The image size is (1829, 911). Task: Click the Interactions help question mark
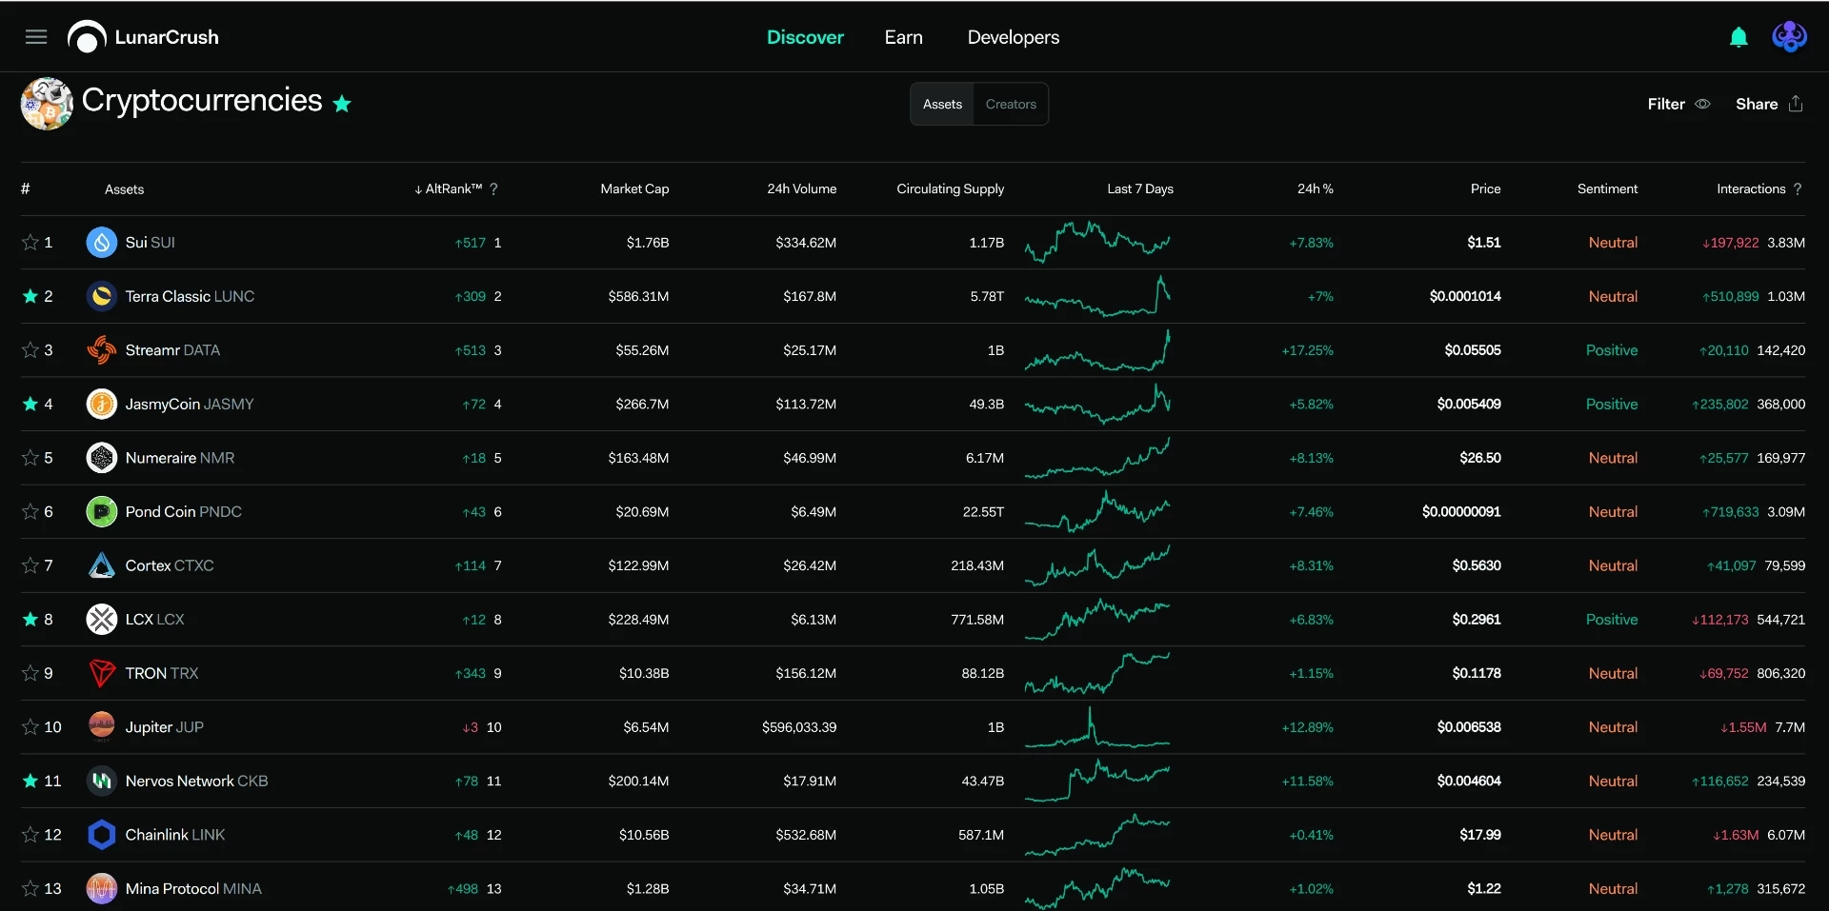pyautogui.click(x=1798, y=189)
